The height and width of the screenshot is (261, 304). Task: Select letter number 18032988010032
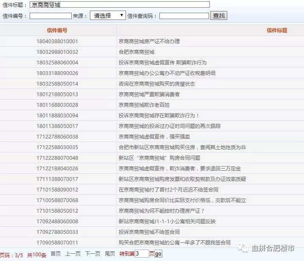[57, 52]
